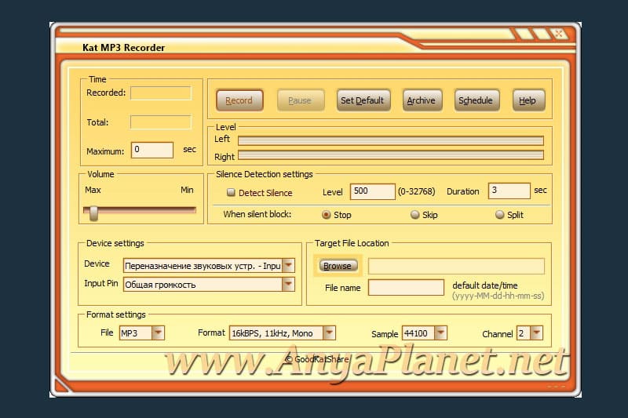Screen dimensions: 628x418
Task: Click the Right level meter bar
Action: (x=391, y=155)
